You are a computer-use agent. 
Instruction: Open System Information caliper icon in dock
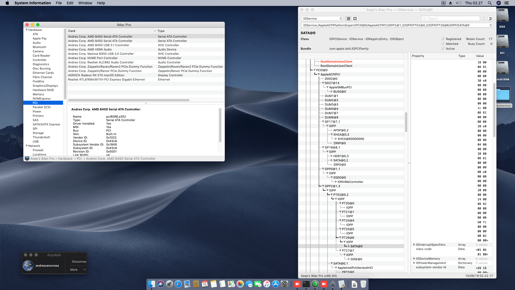(x=333, y=284)
